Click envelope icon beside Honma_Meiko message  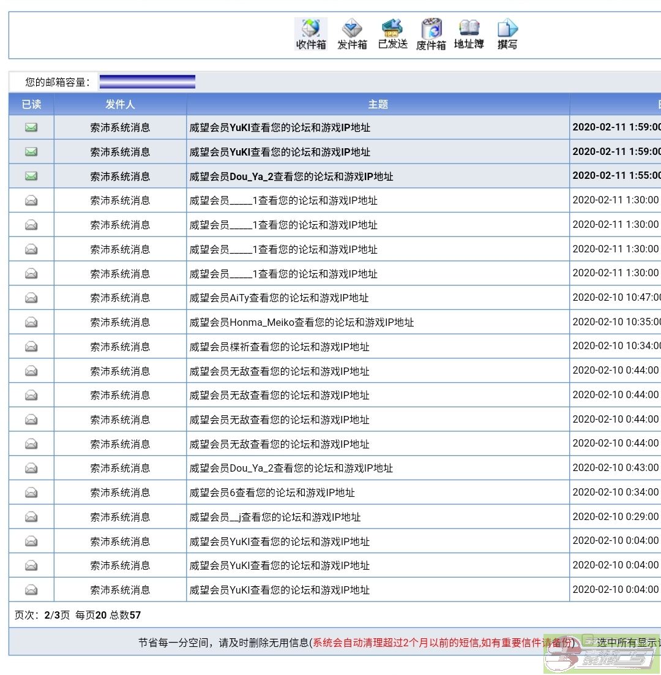tap(31, 322)
